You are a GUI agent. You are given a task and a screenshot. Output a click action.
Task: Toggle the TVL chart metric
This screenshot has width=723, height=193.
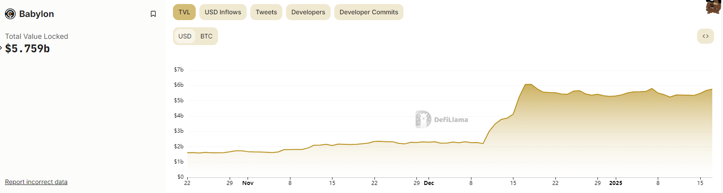point(184,12)
